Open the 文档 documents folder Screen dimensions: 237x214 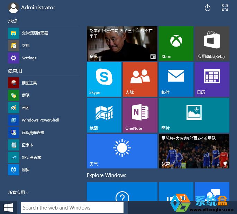pos(44,46)
